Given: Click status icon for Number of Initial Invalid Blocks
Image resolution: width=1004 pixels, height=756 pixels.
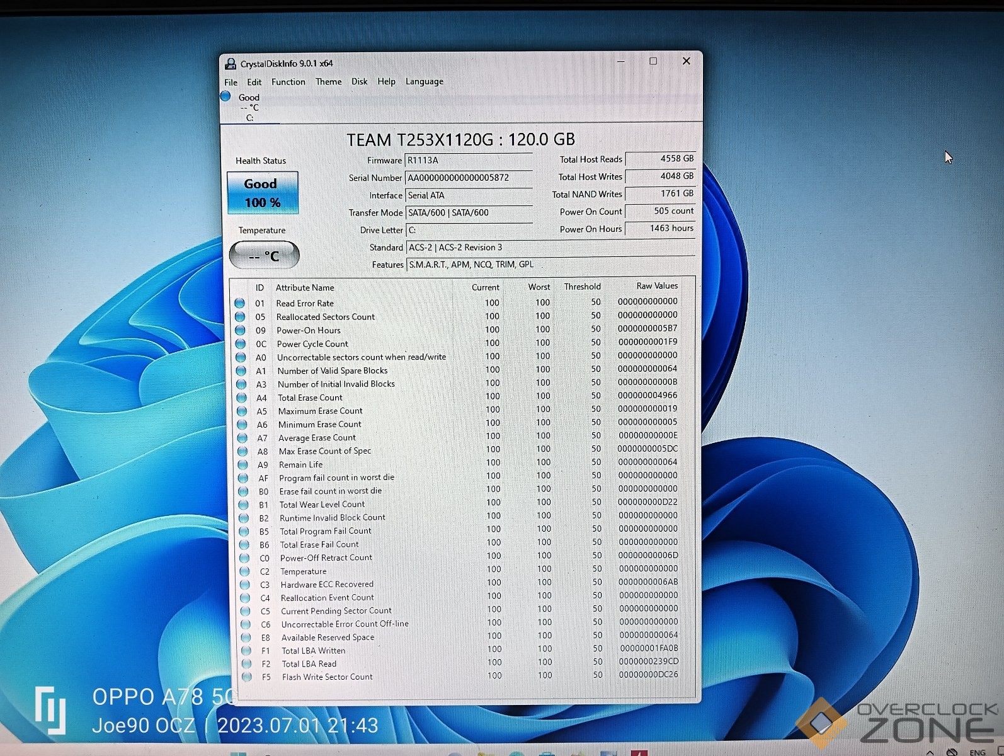Looking at the screenshot, I should coord(241,384).
